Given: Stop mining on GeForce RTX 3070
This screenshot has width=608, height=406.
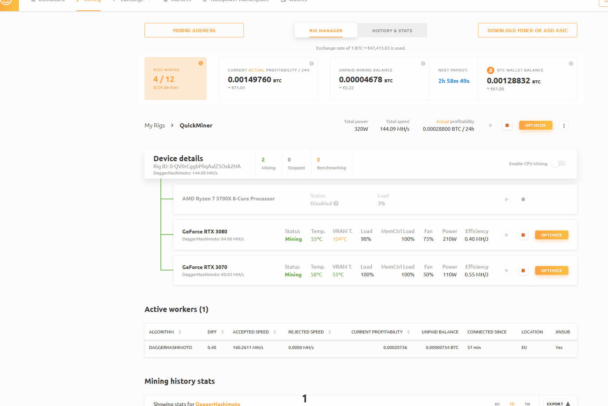Looking at the screenshot, I should click(523, 270).
